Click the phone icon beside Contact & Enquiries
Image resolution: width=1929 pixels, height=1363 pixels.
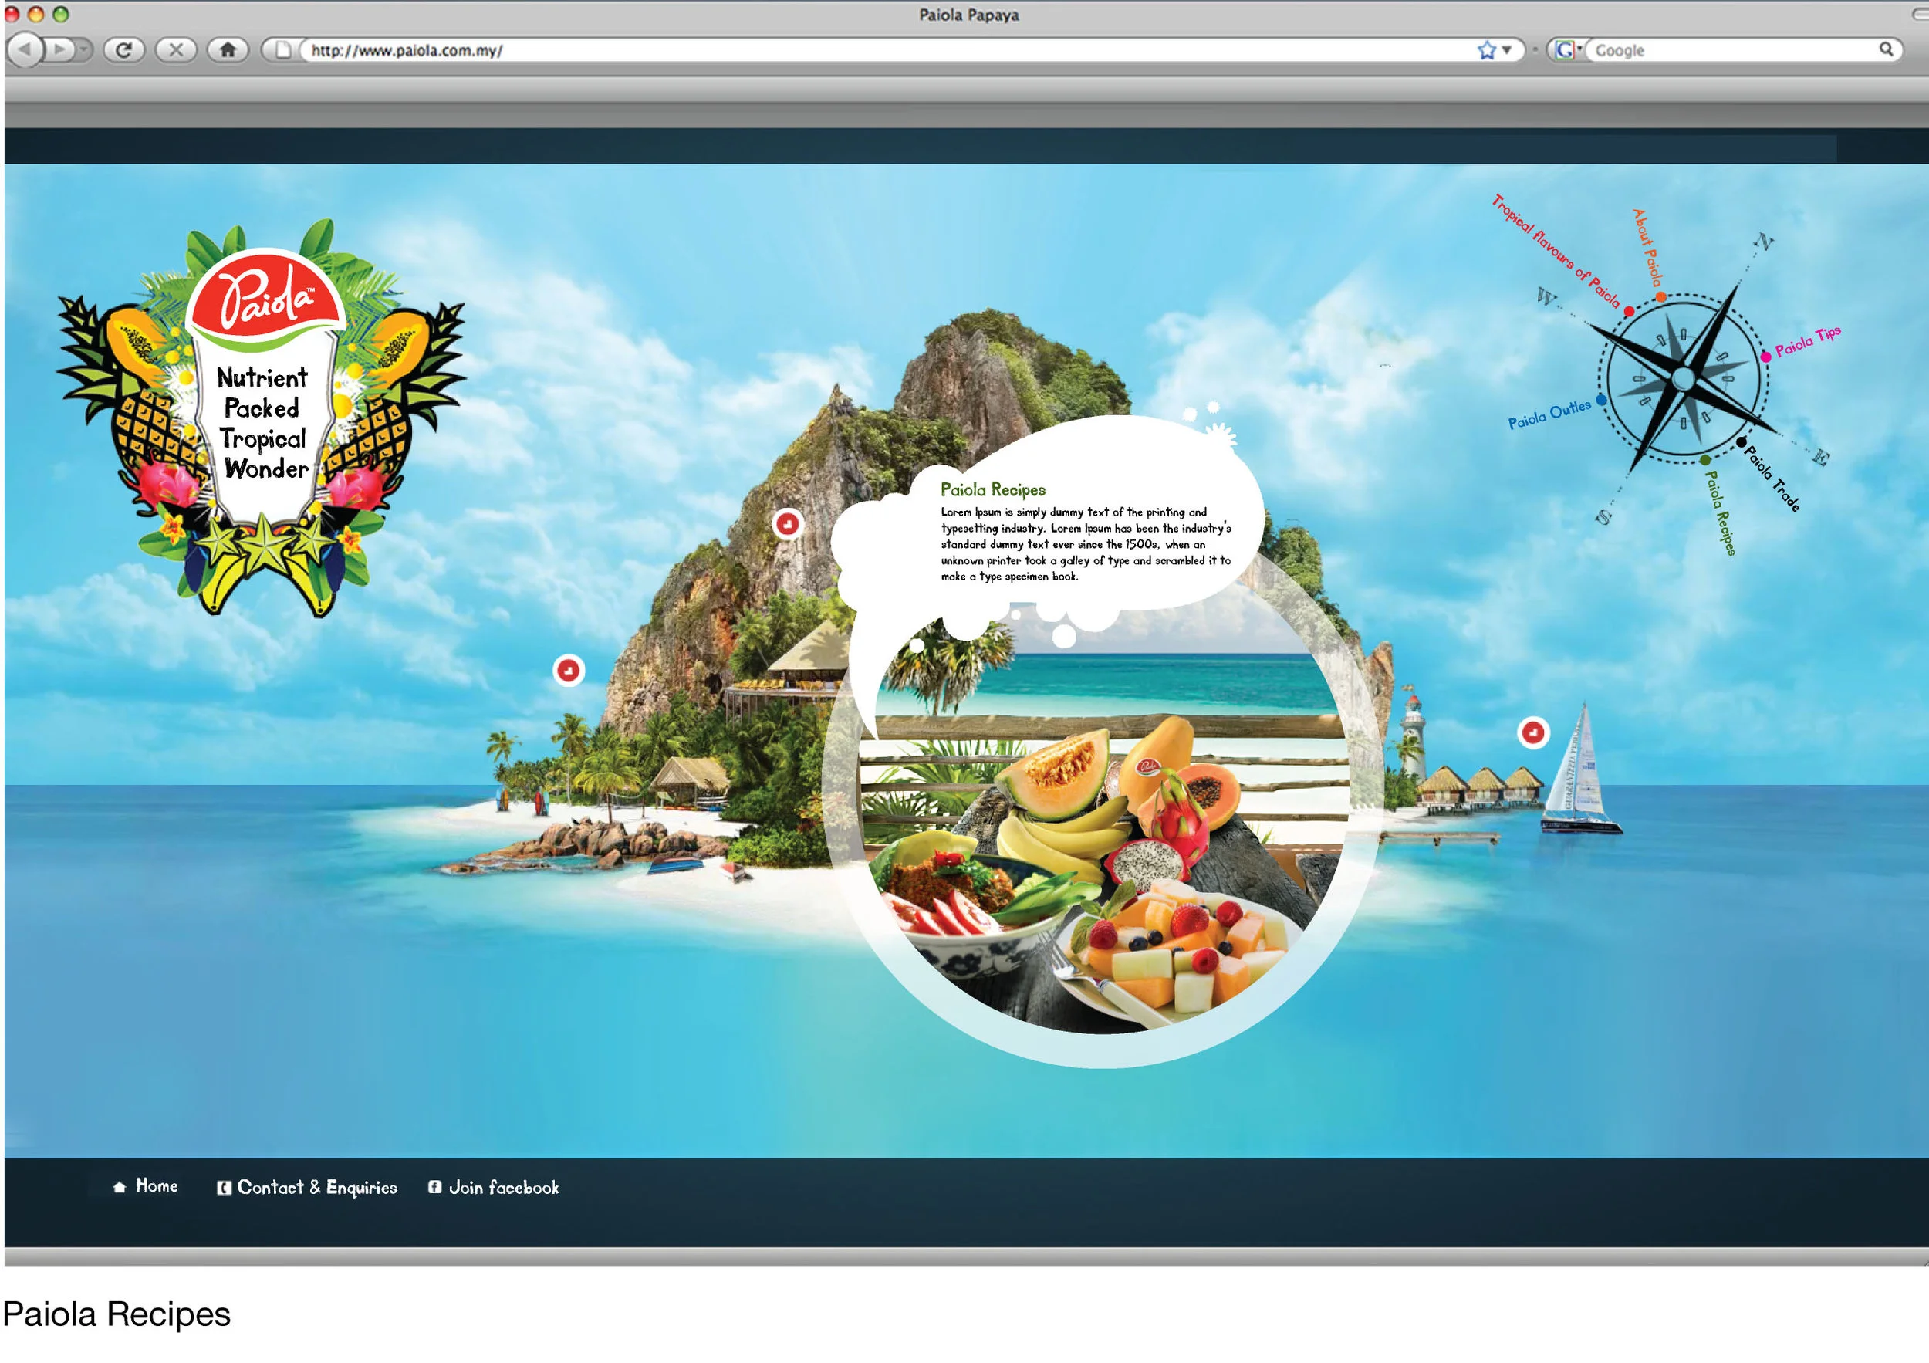pos(224,1189)
